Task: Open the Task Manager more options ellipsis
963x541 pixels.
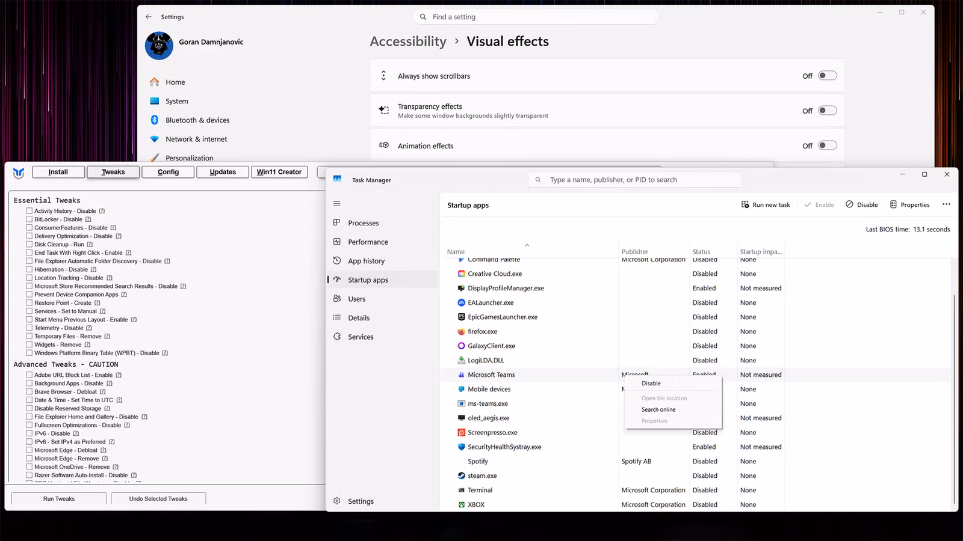Action: coord(946,204)
